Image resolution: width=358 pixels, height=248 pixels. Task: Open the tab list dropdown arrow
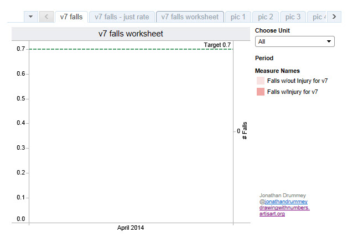[30, 17]
